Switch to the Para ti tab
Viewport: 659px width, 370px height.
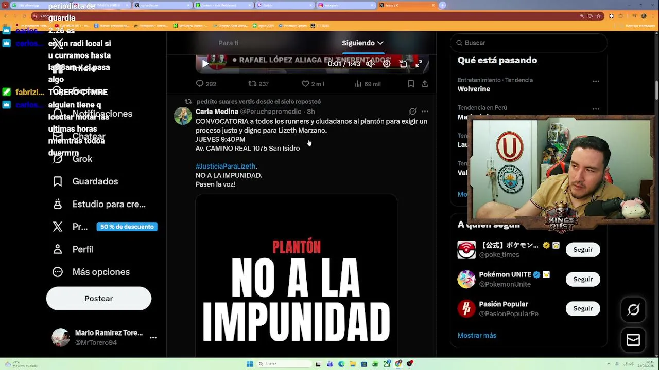[229, 43]
